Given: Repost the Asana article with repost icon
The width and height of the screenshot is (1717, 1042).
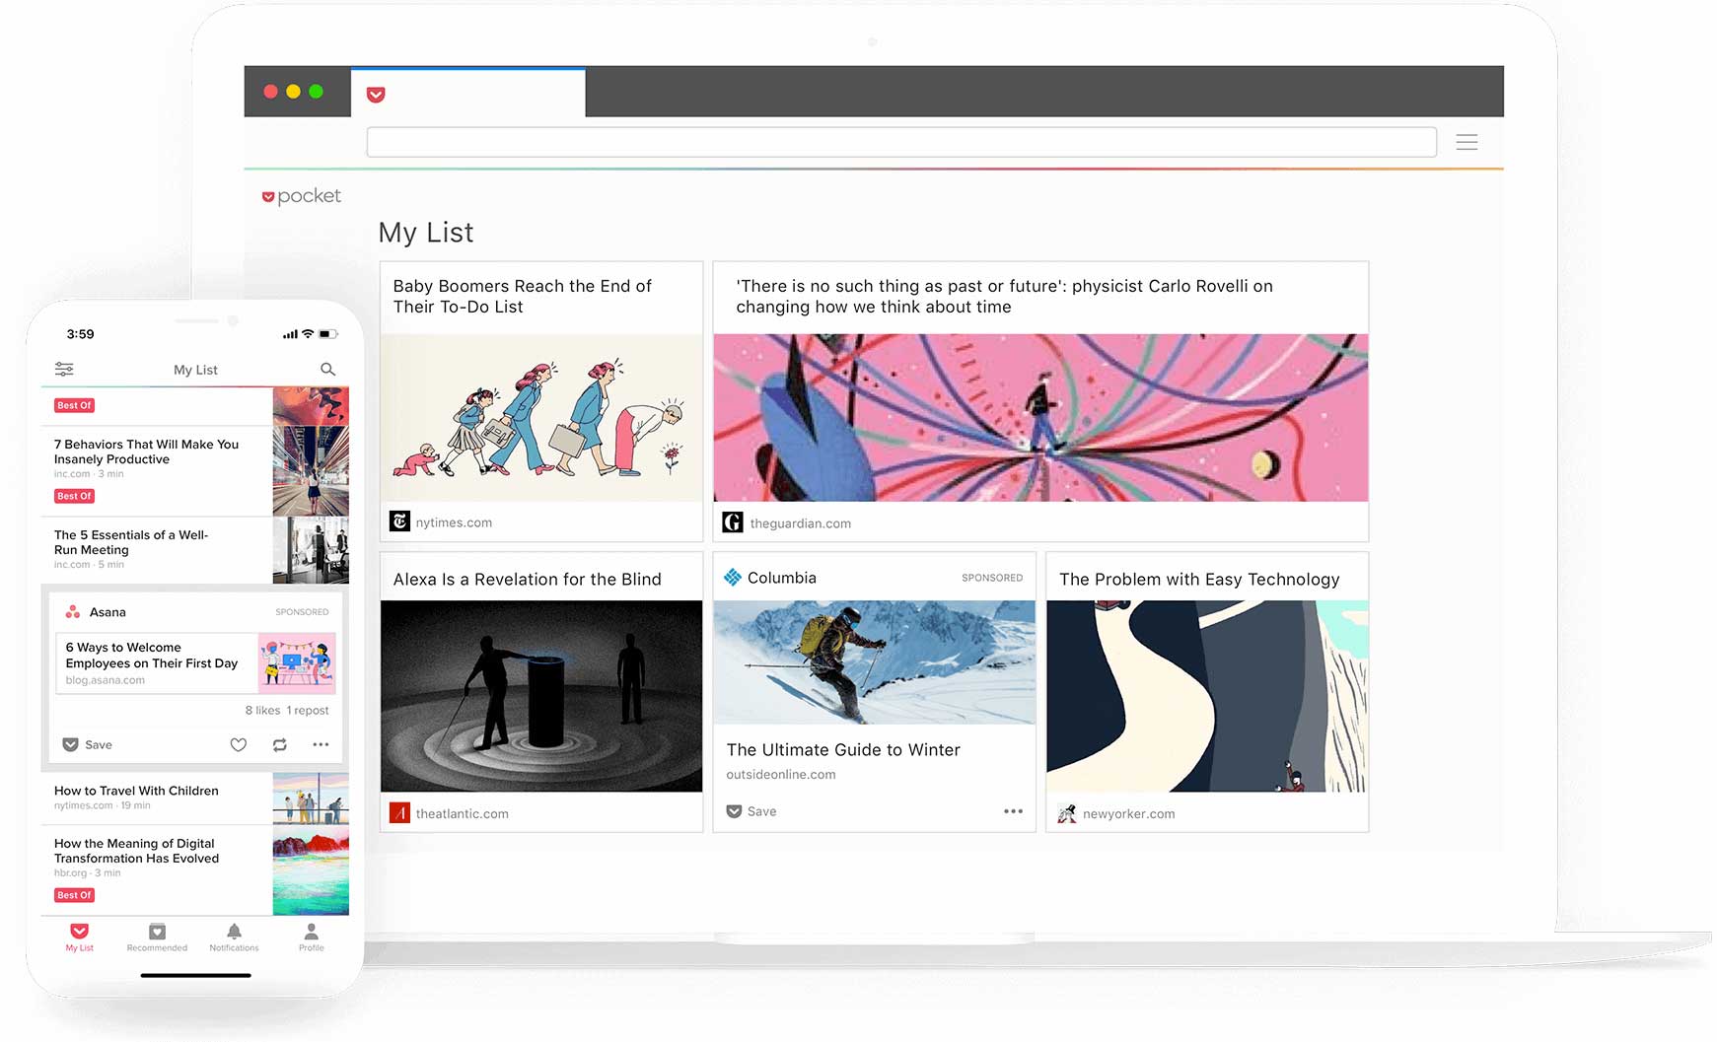Looking at the screenshot, I should pos(280,744).
